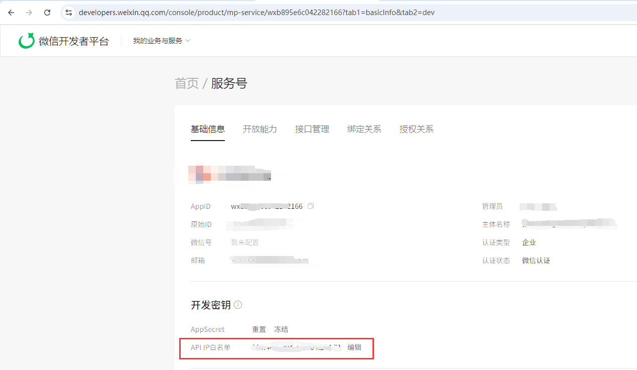Click the 邮箱 label
637x370 pixels.
pyautogui.click(x=198, y=261)
